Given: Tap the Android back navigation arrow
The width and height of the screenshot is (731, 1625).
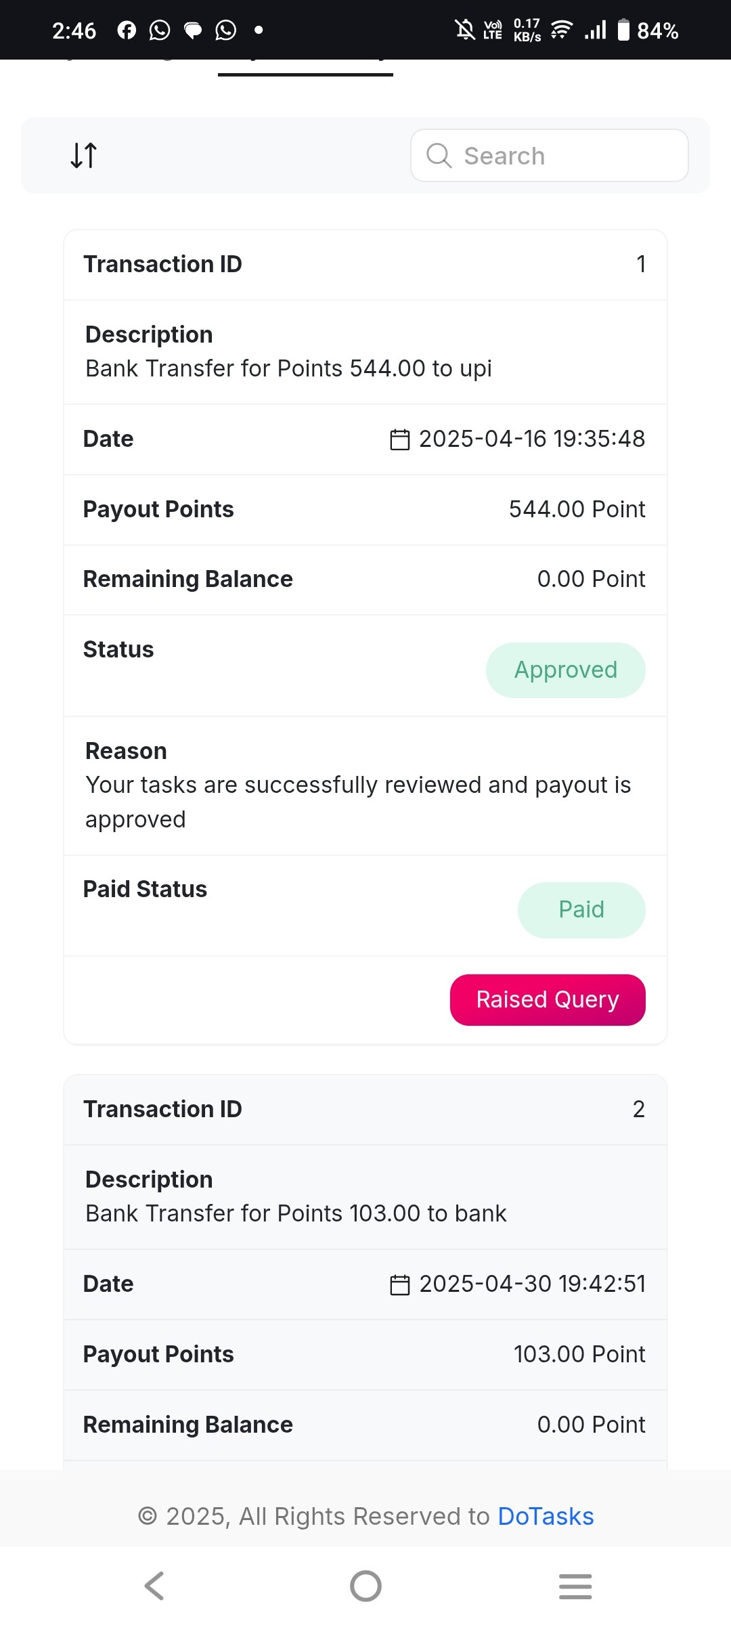Looking at the screenshot, I should pyautogui.click(x=154, y=1586).
